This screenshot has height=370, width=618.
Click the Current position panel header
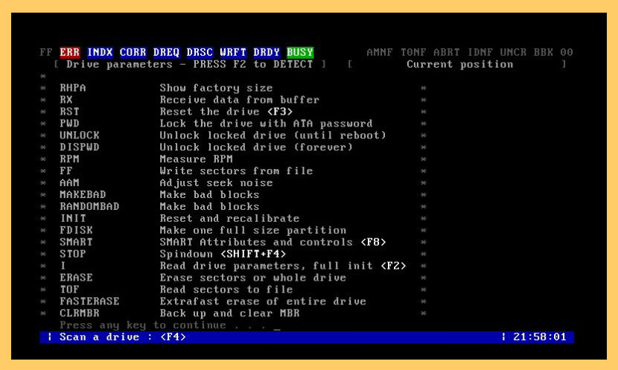(x=460, y=64)
